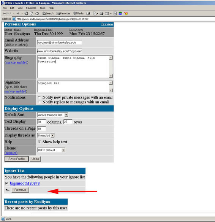The height and width of the screenshot is (222, 215).
Task: Open the Search toolbar button
Action: tap(48, 13)
